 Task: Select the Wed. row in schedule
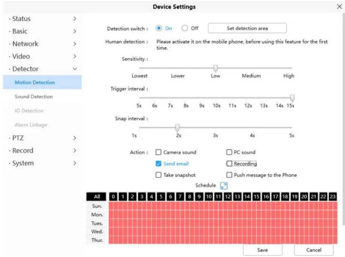tap(97, 232)
